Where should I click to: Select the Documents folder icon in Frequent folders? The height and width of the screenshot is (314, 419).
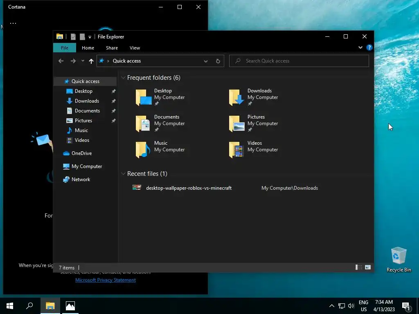tap(143, 123)
